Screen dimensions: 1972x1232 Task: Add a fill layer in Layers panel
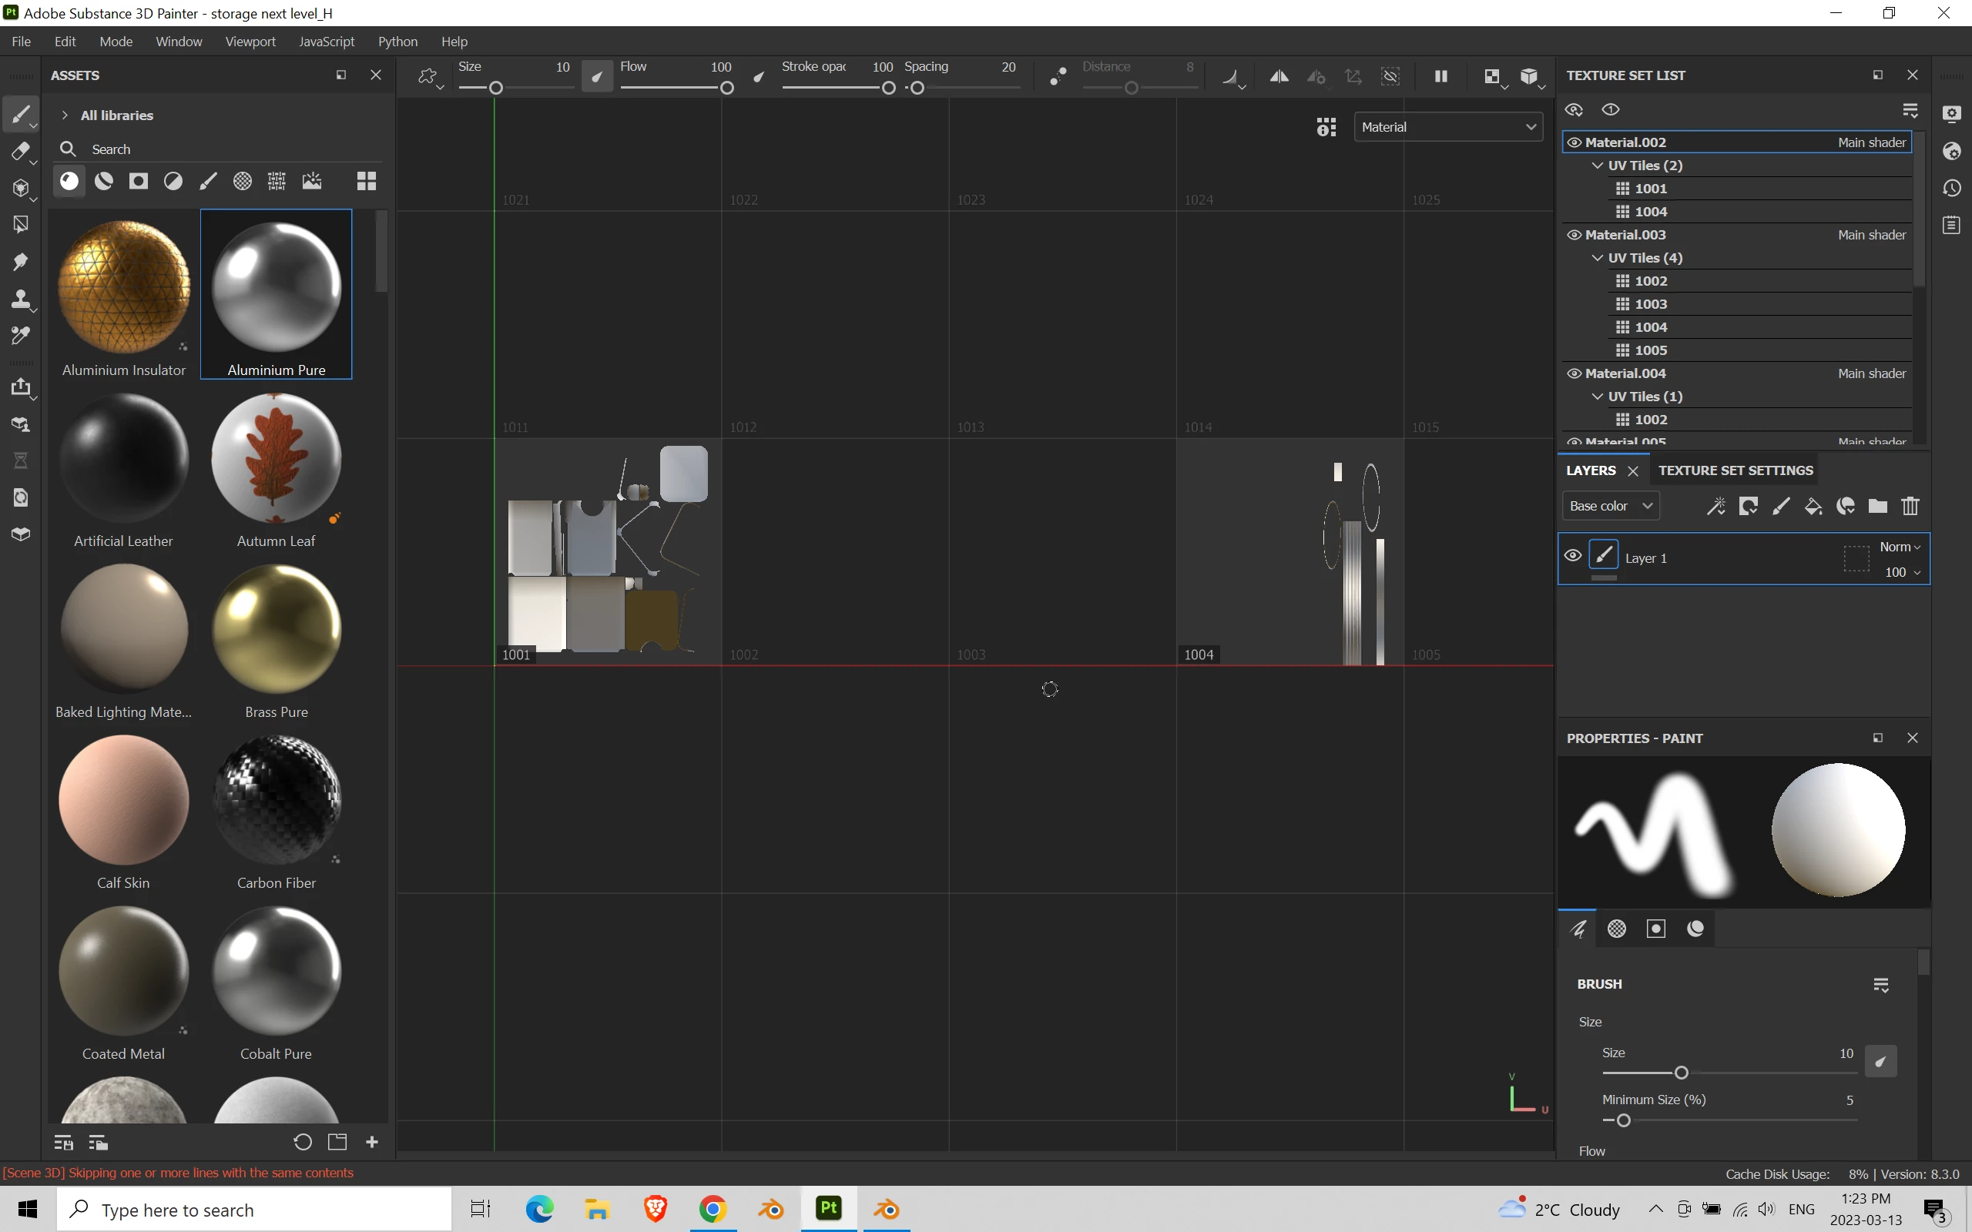pyautogui.click(x=1813, y=506)
